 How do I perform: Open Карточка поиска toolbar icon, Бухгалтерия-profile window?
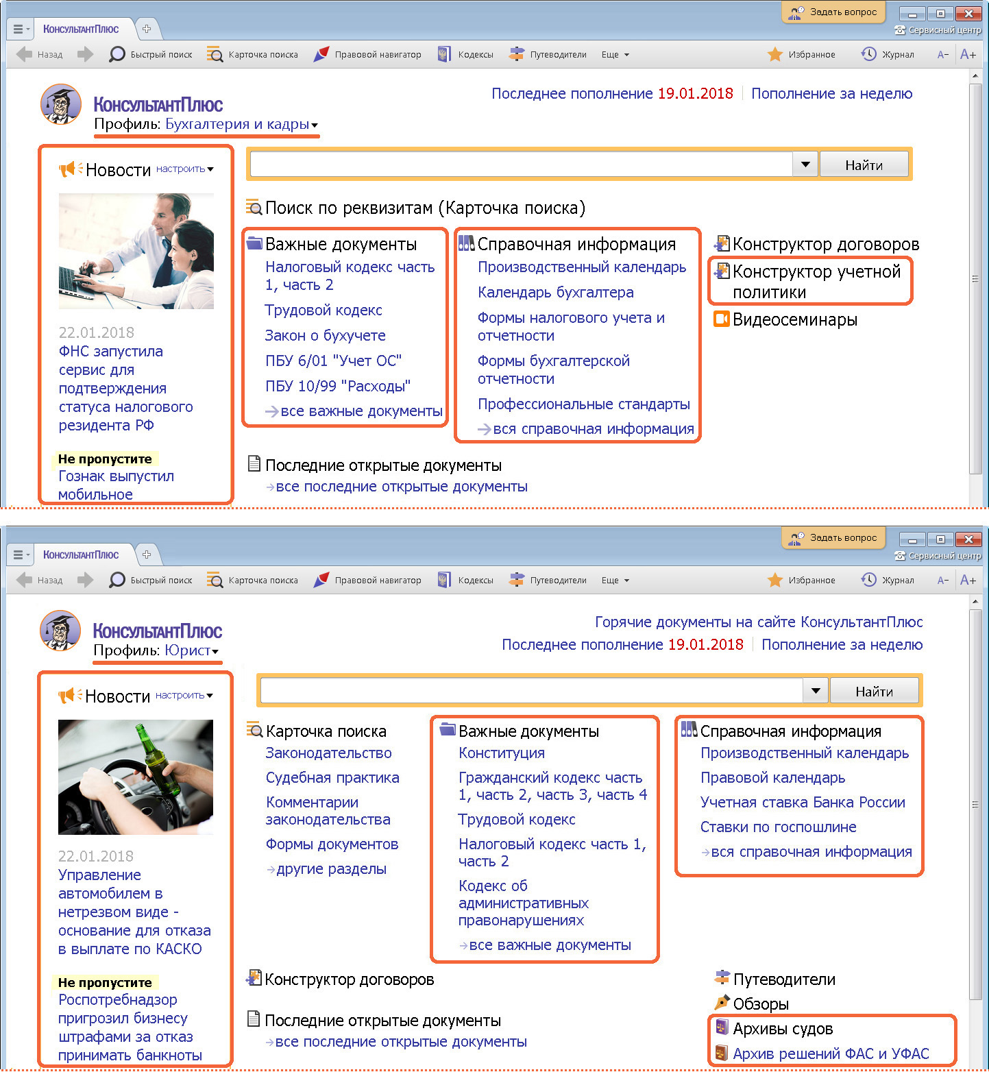[x=253, y=55]
